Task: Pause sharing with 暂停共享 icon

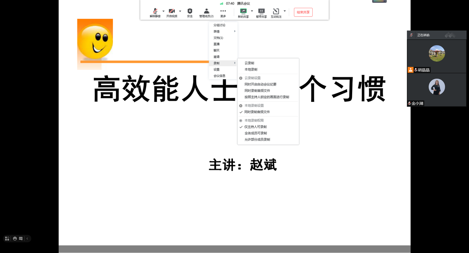Action: pyautogui.click(x=261, y=11)
